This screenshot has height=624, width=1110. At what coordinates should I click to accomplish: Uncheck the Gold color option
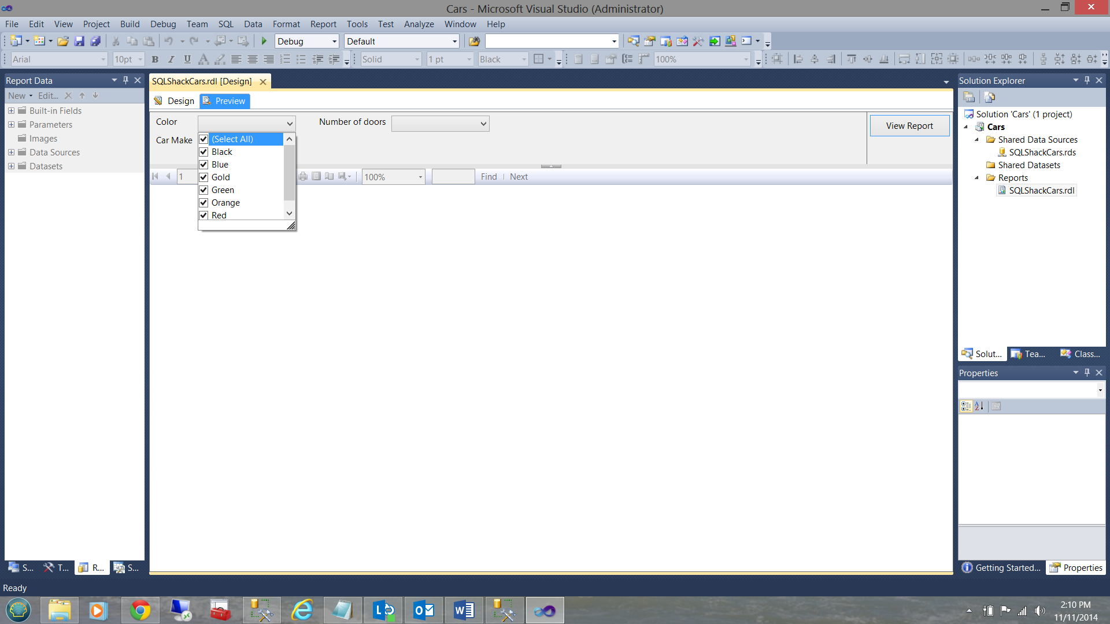click(x=203, y=177)
